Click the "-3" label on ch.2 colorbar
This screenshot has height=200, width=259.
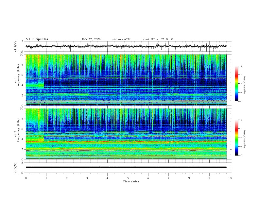241,120
